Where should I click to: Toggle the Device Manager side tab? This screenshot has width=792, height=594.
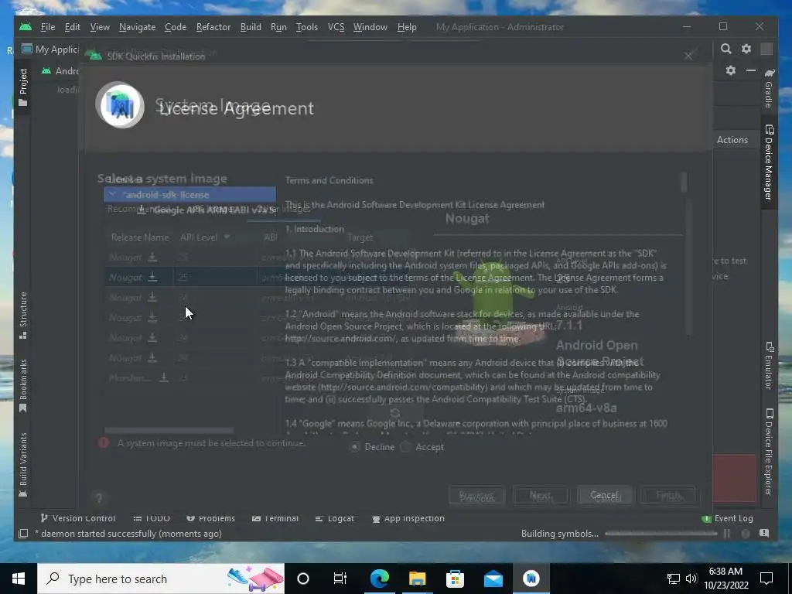(x=769, y=162)
